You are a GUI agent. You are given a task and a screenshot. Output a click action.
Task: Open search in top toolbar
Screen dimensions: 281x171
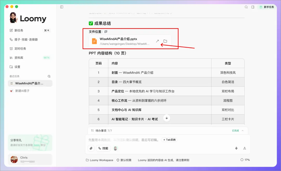click(246, 7)
